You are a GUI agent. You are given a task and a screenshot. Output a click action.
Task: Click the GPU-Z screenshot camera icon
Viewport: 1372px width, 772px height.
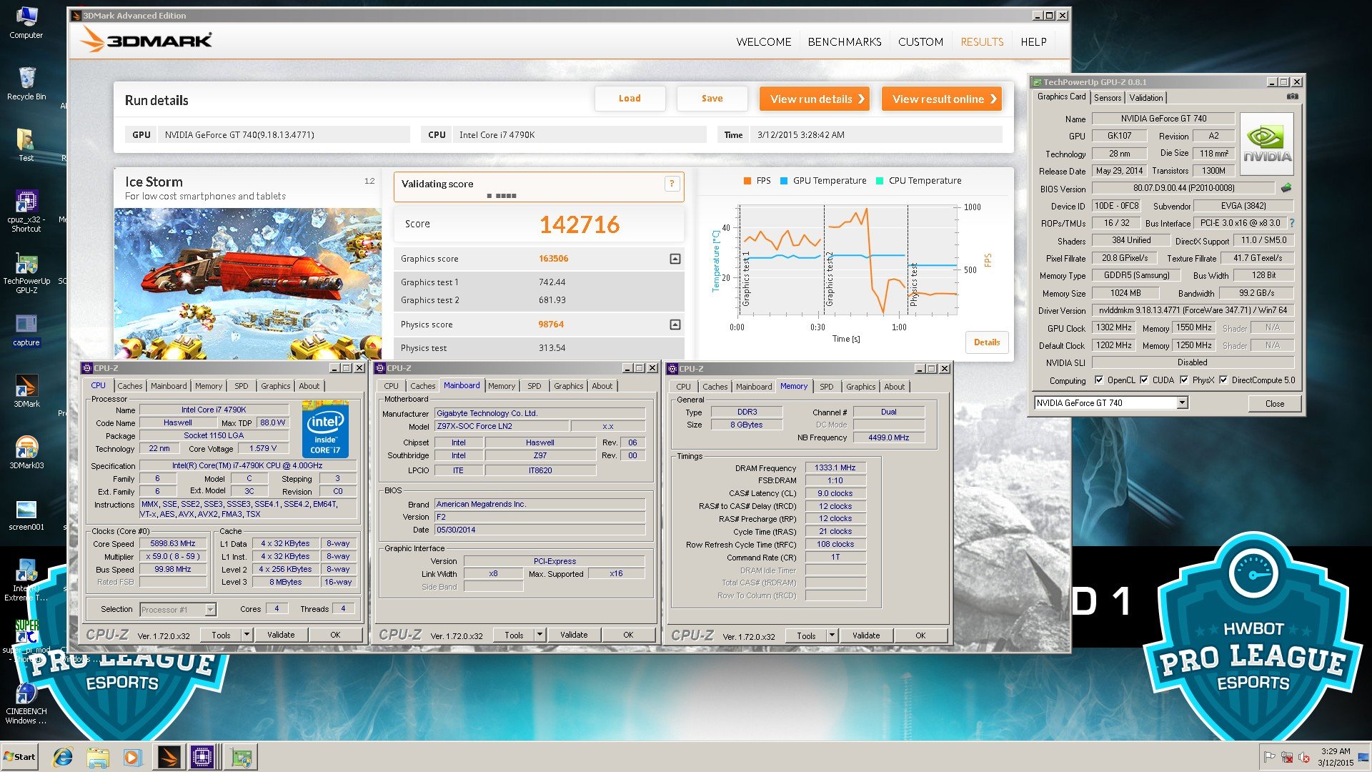click(x=1292, y=96)
